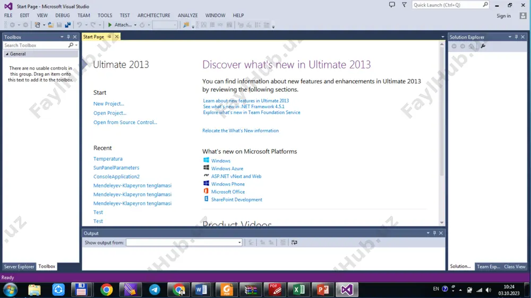Open the Show output from combo box
The height and width of the screenshot is (298, 531).
tap(184, 242)
